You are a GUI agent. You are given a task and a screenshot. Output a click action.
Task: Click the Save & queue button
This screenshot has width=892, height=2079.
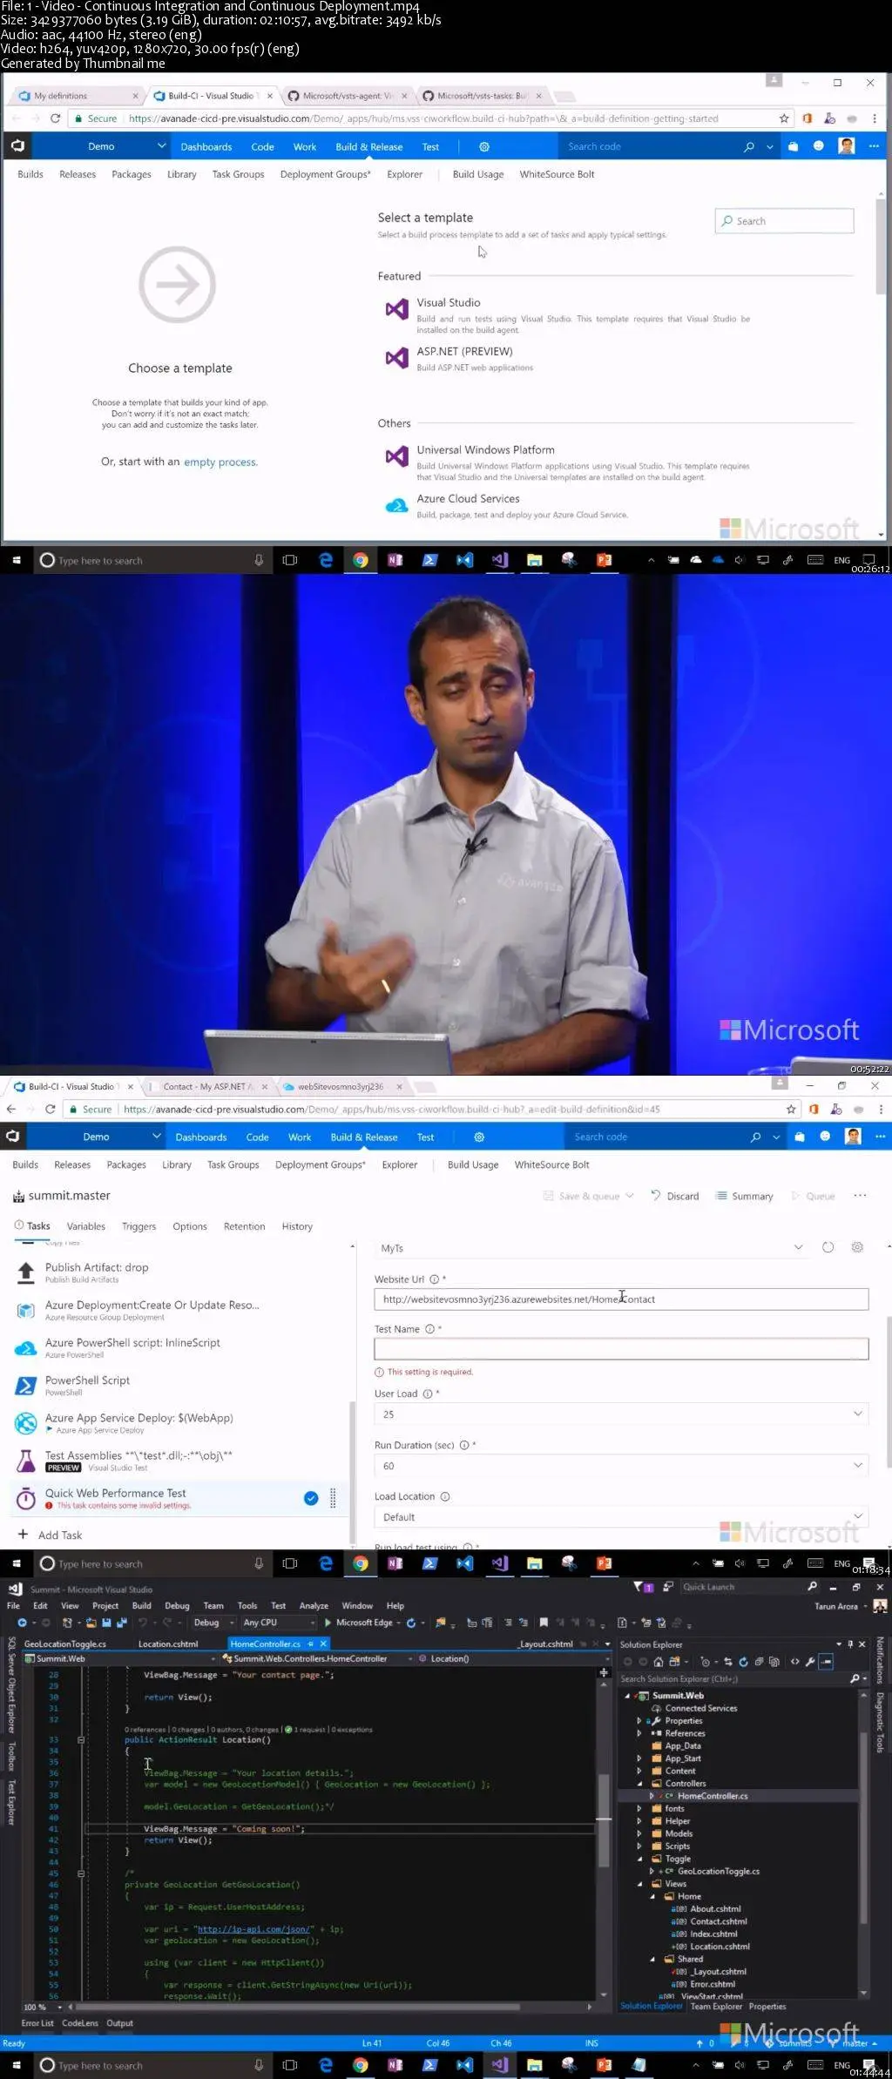point(589,1196)
